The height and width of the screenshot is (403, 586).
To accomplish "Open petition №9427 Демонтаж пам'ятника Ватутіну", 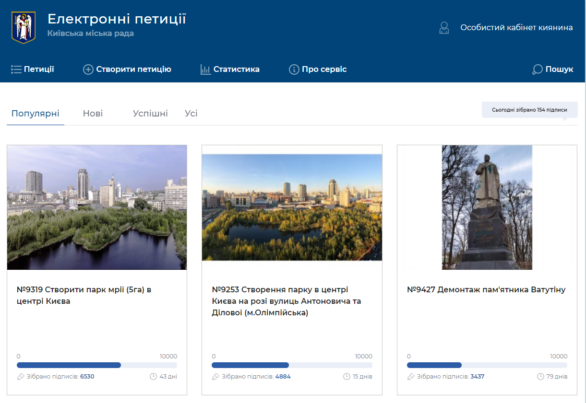I will [x=486, y=290].
